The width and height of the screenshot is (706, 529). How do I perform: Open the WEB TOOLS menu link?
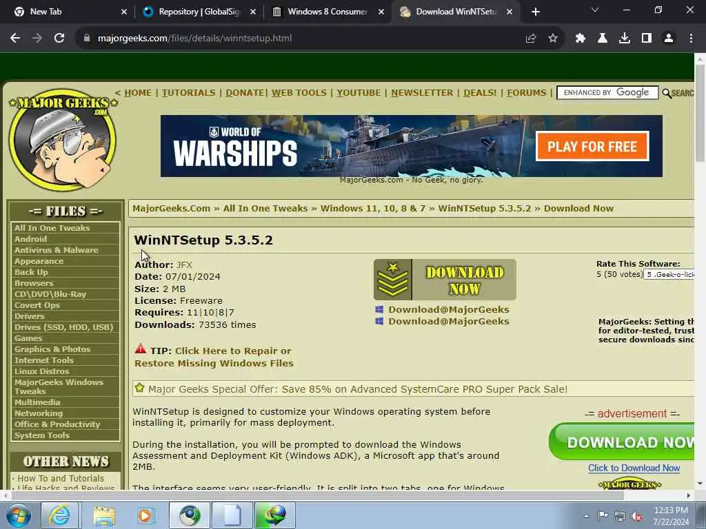click(x=299, y=93)
